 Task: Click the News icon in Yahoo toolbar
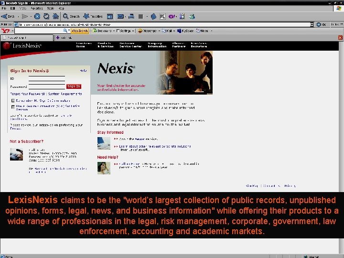click(x=198, y=31)
